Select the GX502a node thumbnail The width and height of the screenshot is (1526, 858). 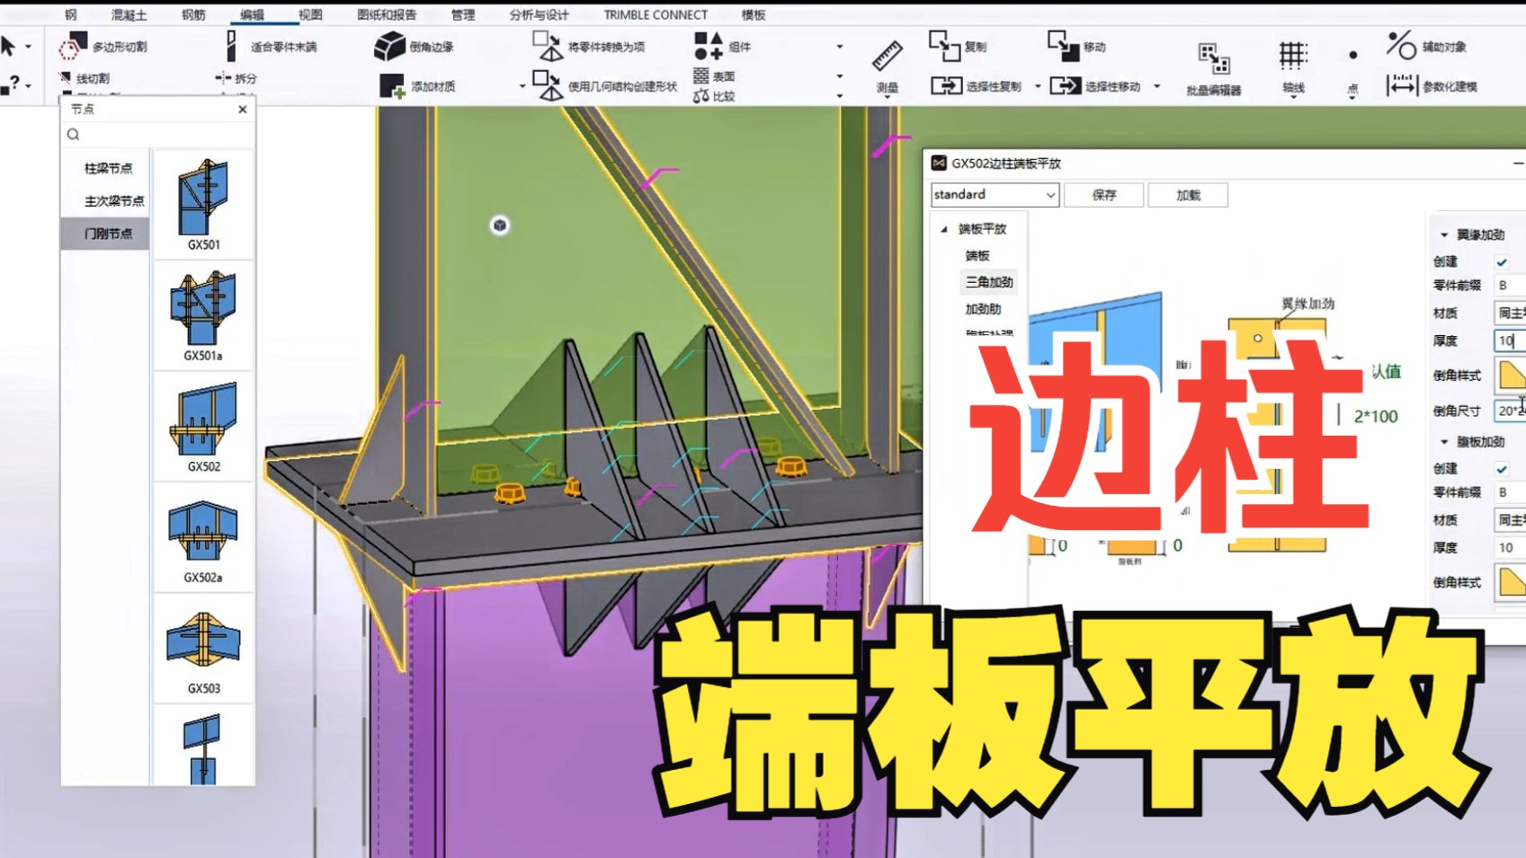203,538
